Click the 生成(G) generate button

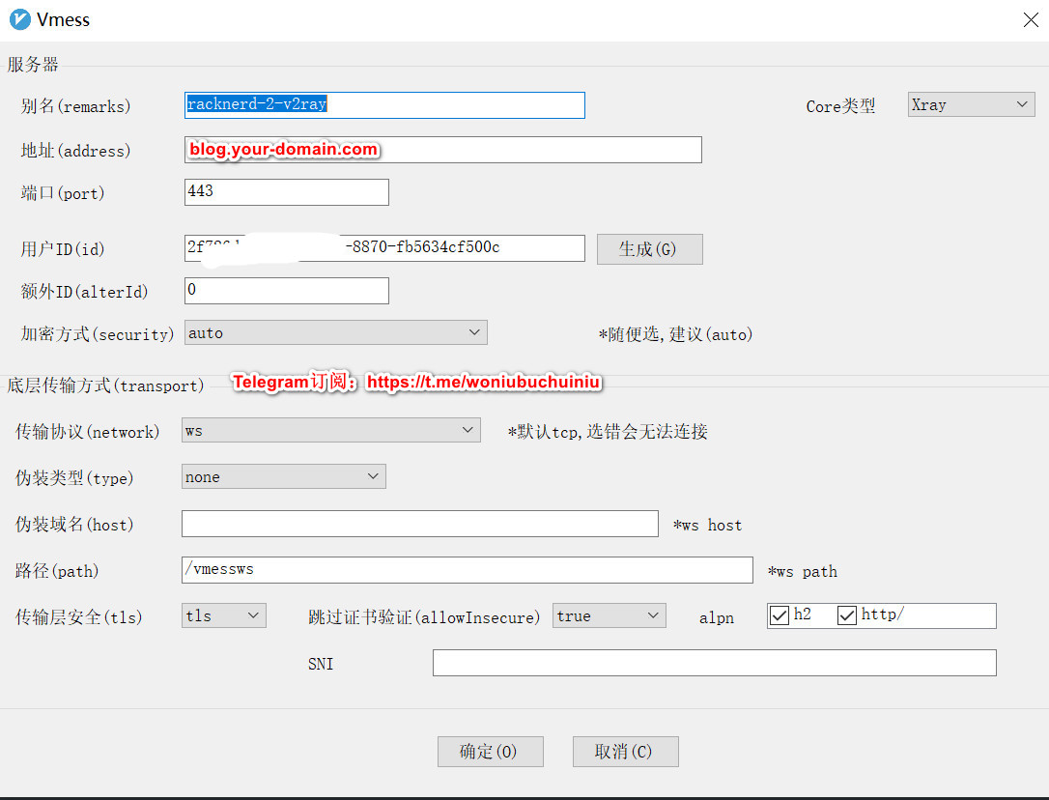[649, 249]
